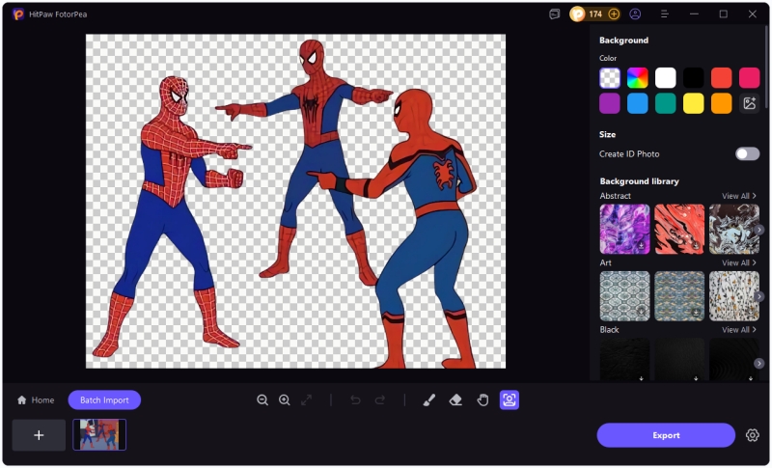Select the black background color swatch
This screenshot has height=468, width=772.
(x=693, y=78)
